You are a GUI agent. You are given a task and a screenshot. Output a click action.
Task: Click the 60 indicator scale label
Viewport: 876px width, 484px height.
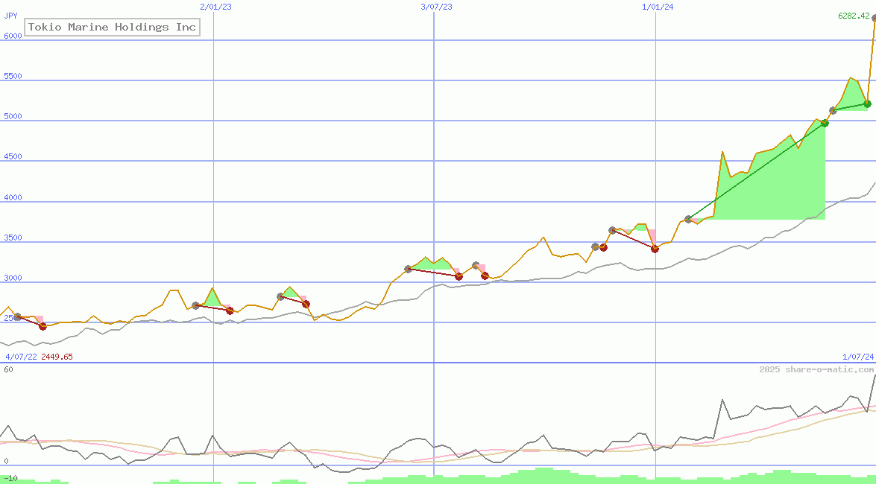(8, 369)
